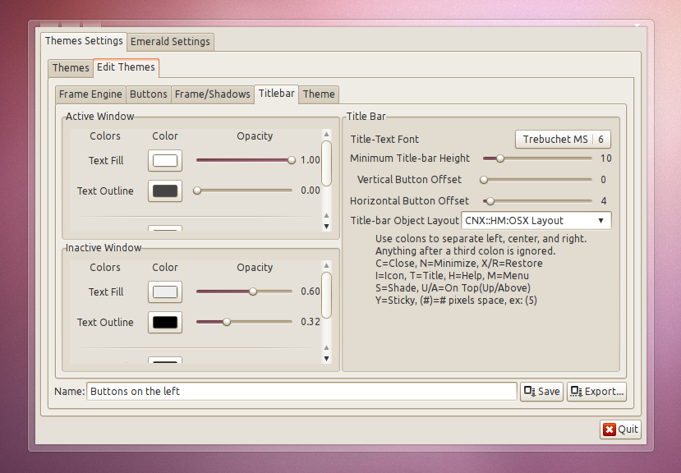Select the Buttons tab
681x473 pixels.
[149, 94]
